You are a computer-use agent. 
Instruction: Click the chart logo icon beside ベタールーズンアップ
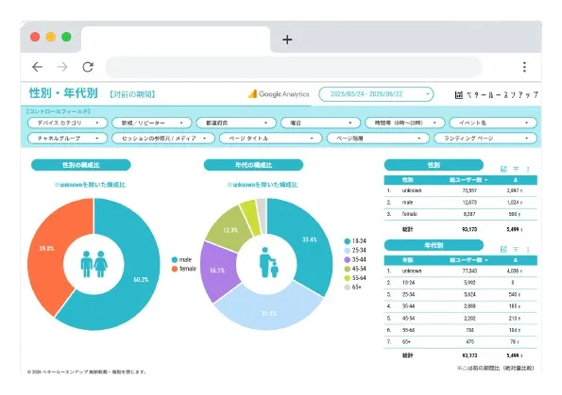459,95
